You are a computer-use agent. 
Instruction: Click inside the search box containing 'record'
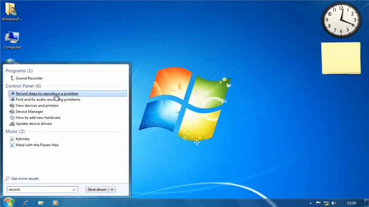(39, 190)
